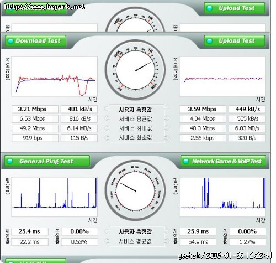Click the Download Test button

pos(35,41)
